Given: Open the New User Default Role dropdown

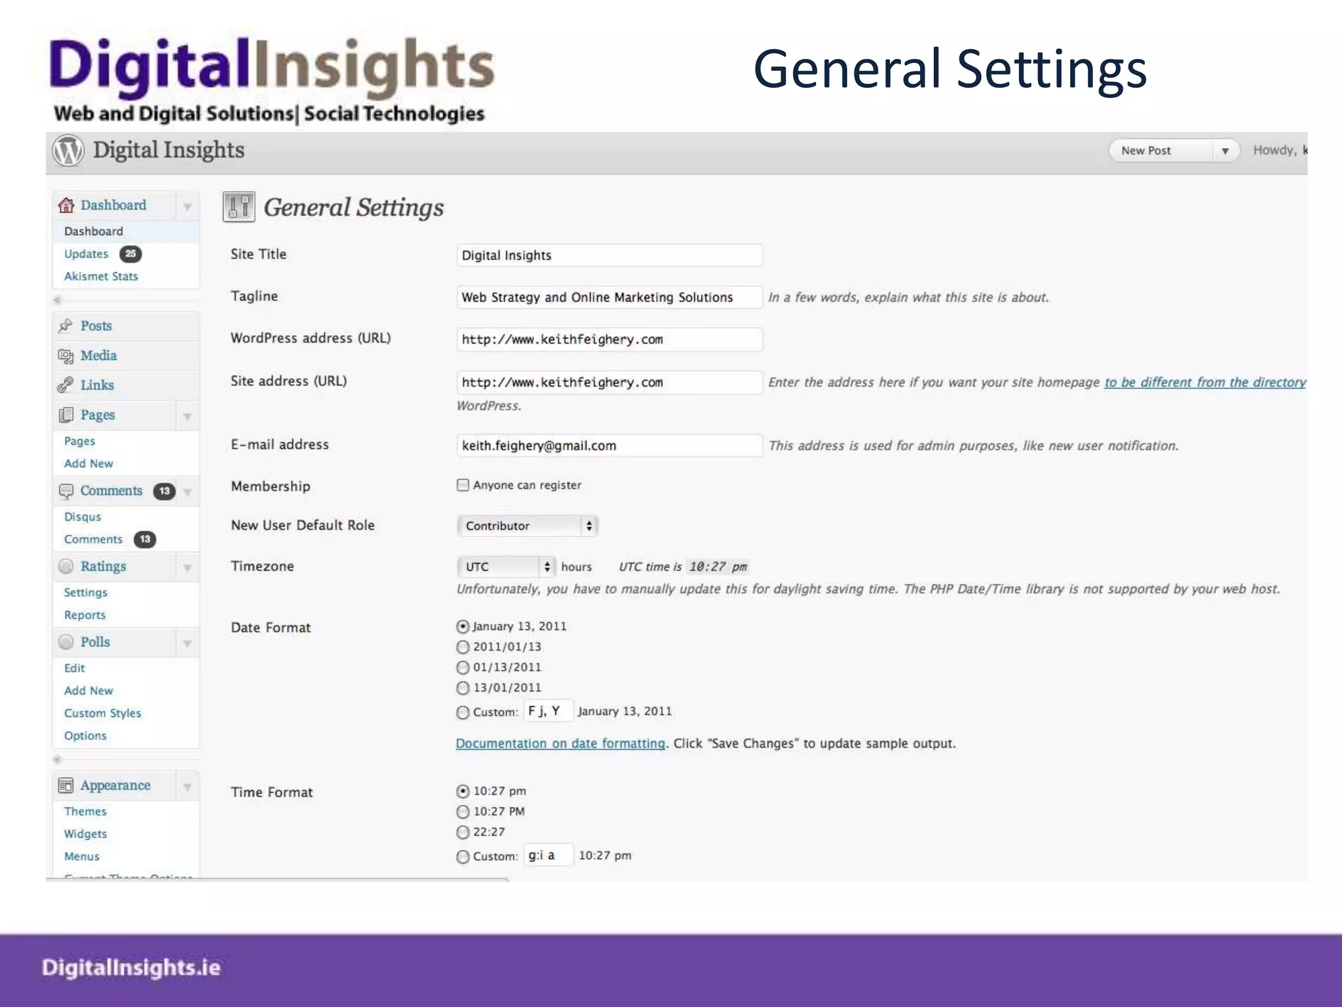Looking at the screenshot, I should tap(527, 526).
